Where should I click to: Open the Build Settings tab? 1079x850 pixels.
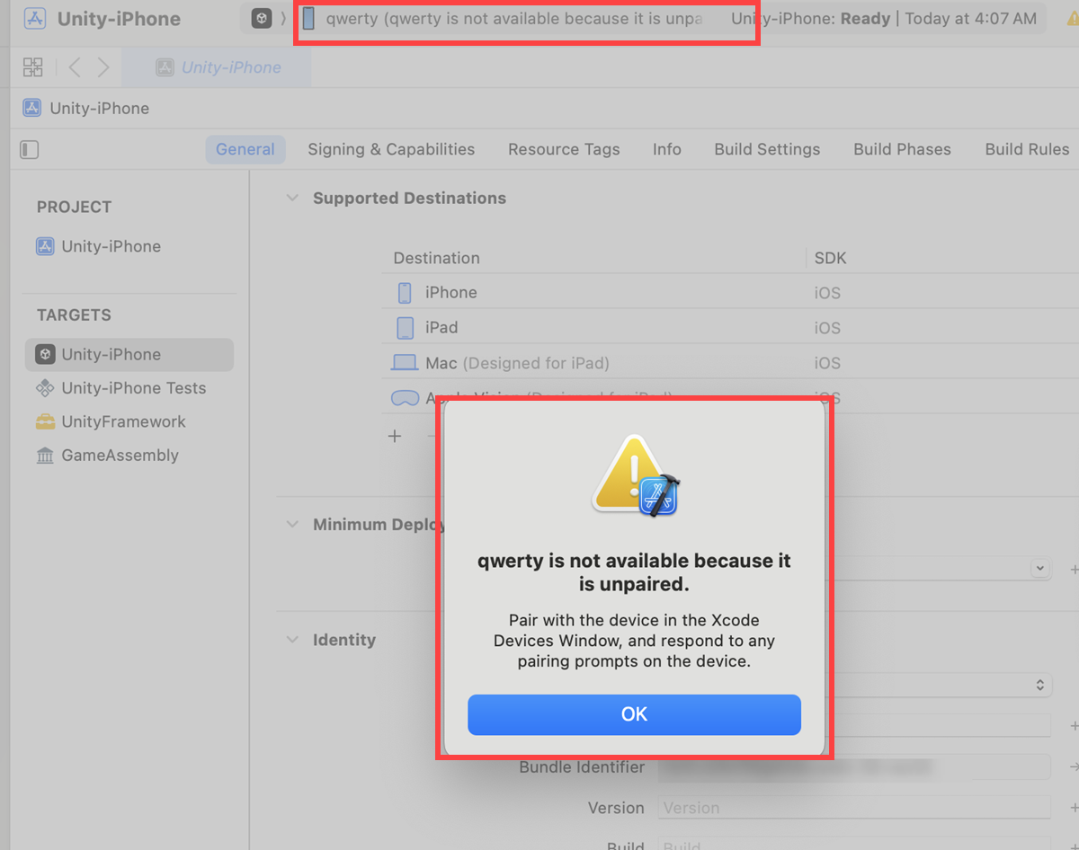(x=767, y=149)
